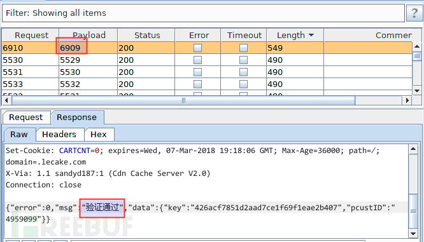Toggle Timeout checkbox in row 5533
This screenshot has height=242, width=424.
coord(243,84)
